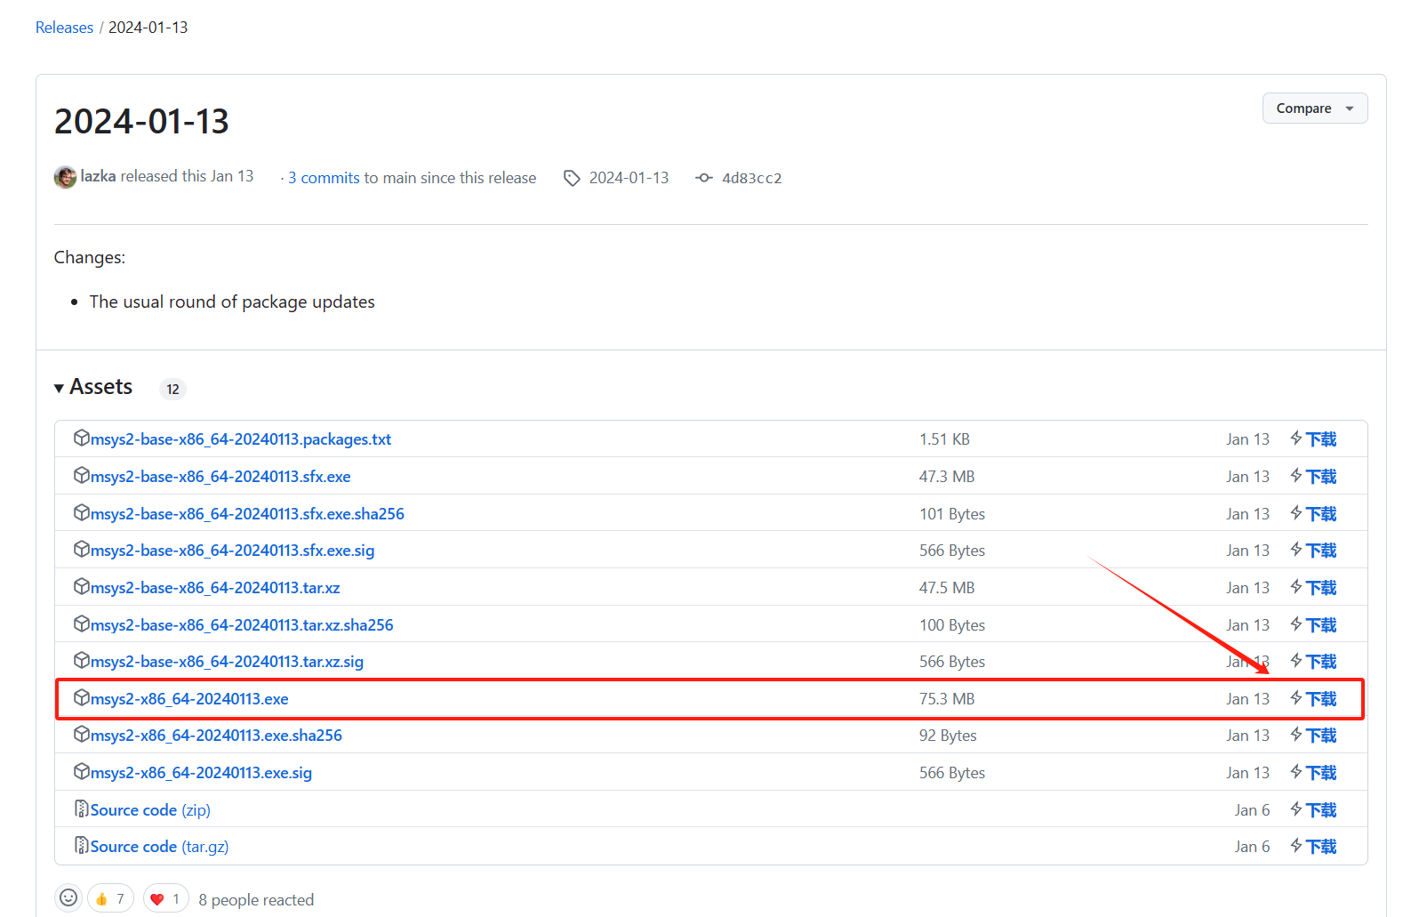Open the add reaction smiley picker
The height and width of the screenshot is (917, 1403).
point(68,898)
